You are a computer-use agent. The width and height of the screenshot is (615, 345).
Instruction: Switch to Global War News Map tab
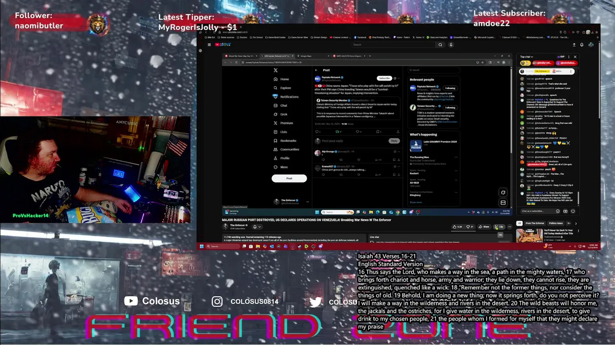[241, 56]
